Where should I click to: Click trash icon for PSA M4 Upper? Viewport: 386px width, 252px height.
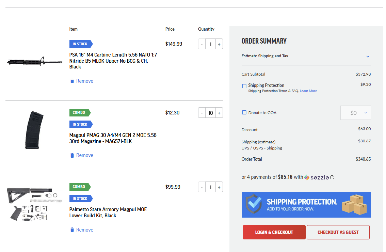[72, 81]
